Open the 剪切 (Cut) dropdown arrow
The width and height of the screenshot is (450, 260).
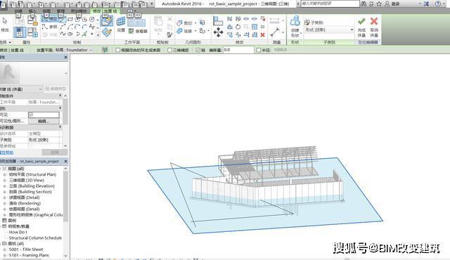pyautogui.click(x=195, y=23)
